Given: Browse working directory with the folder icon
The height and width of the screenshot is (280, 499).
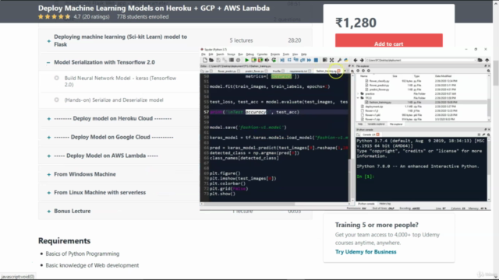Looking at the screenshot, I should [x=480, y=60].
